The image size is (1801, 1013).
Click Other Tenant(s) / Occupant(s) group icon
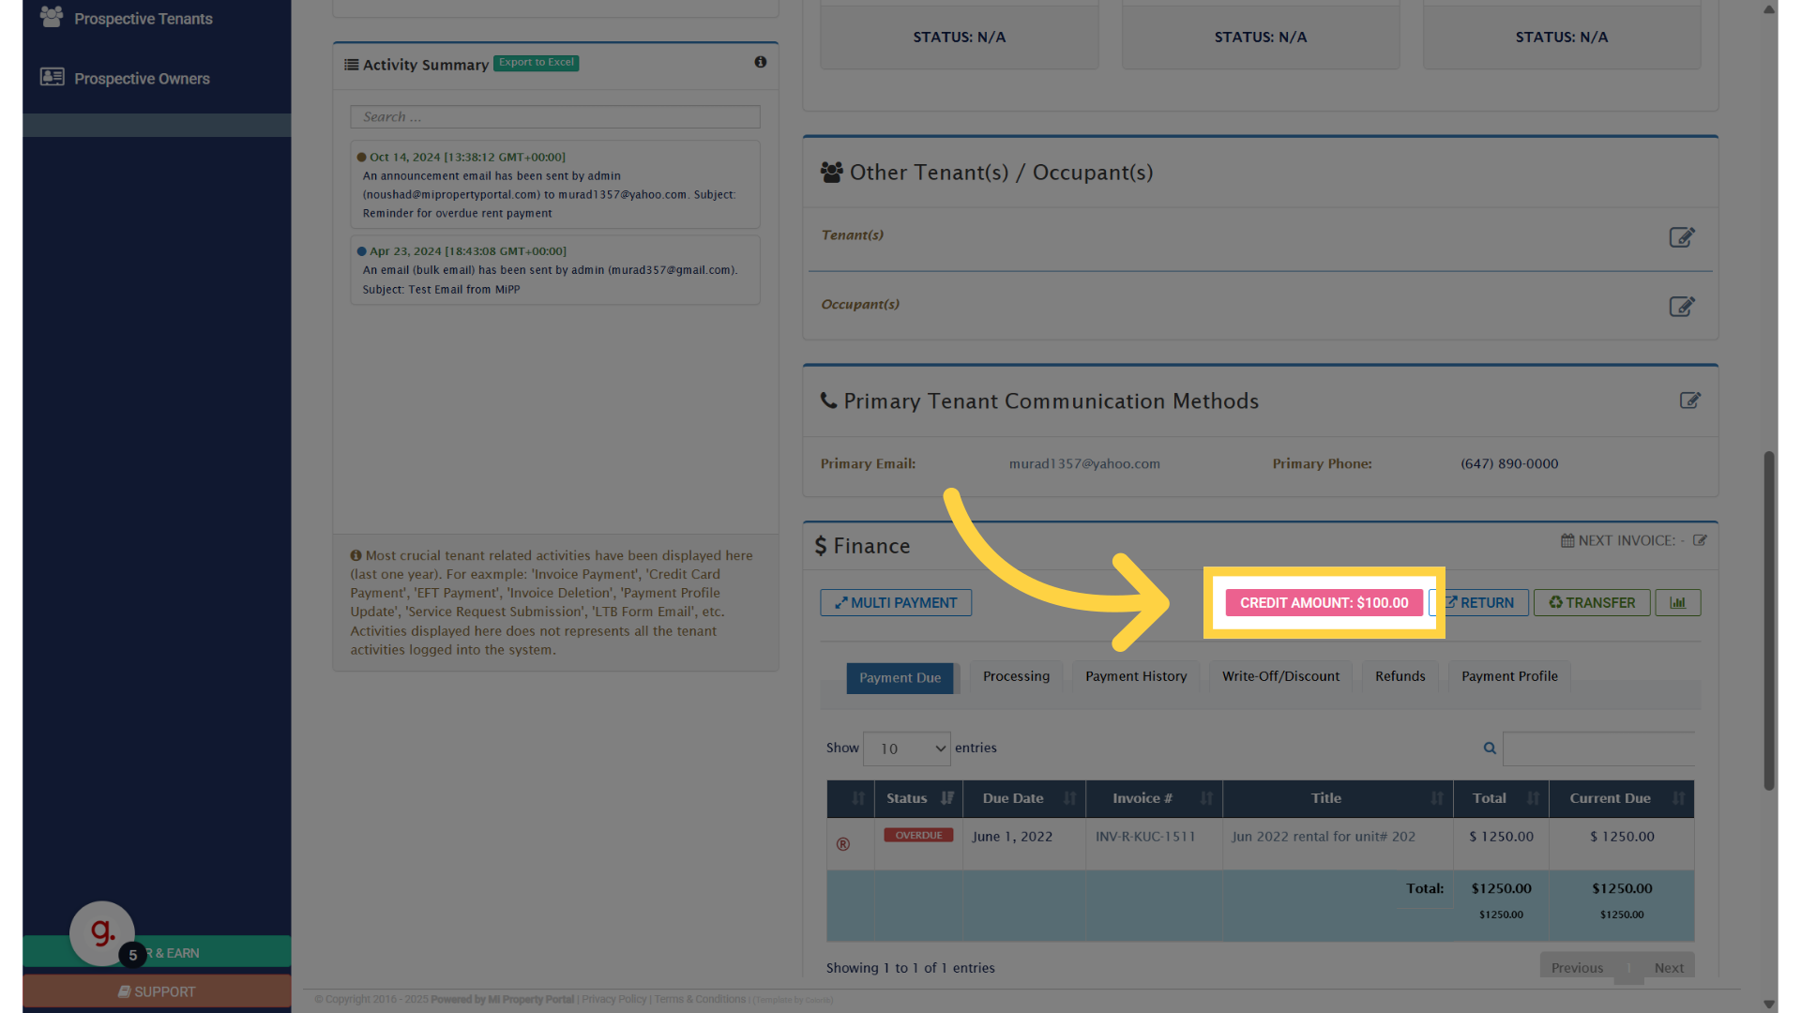[831, 173]
